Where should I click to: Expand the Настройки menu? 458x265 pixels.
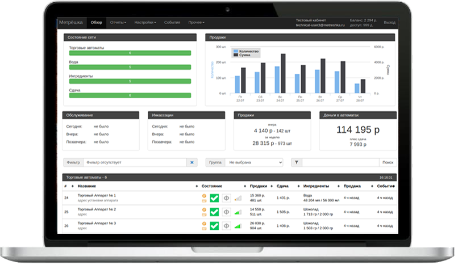(x=145, y=23)
